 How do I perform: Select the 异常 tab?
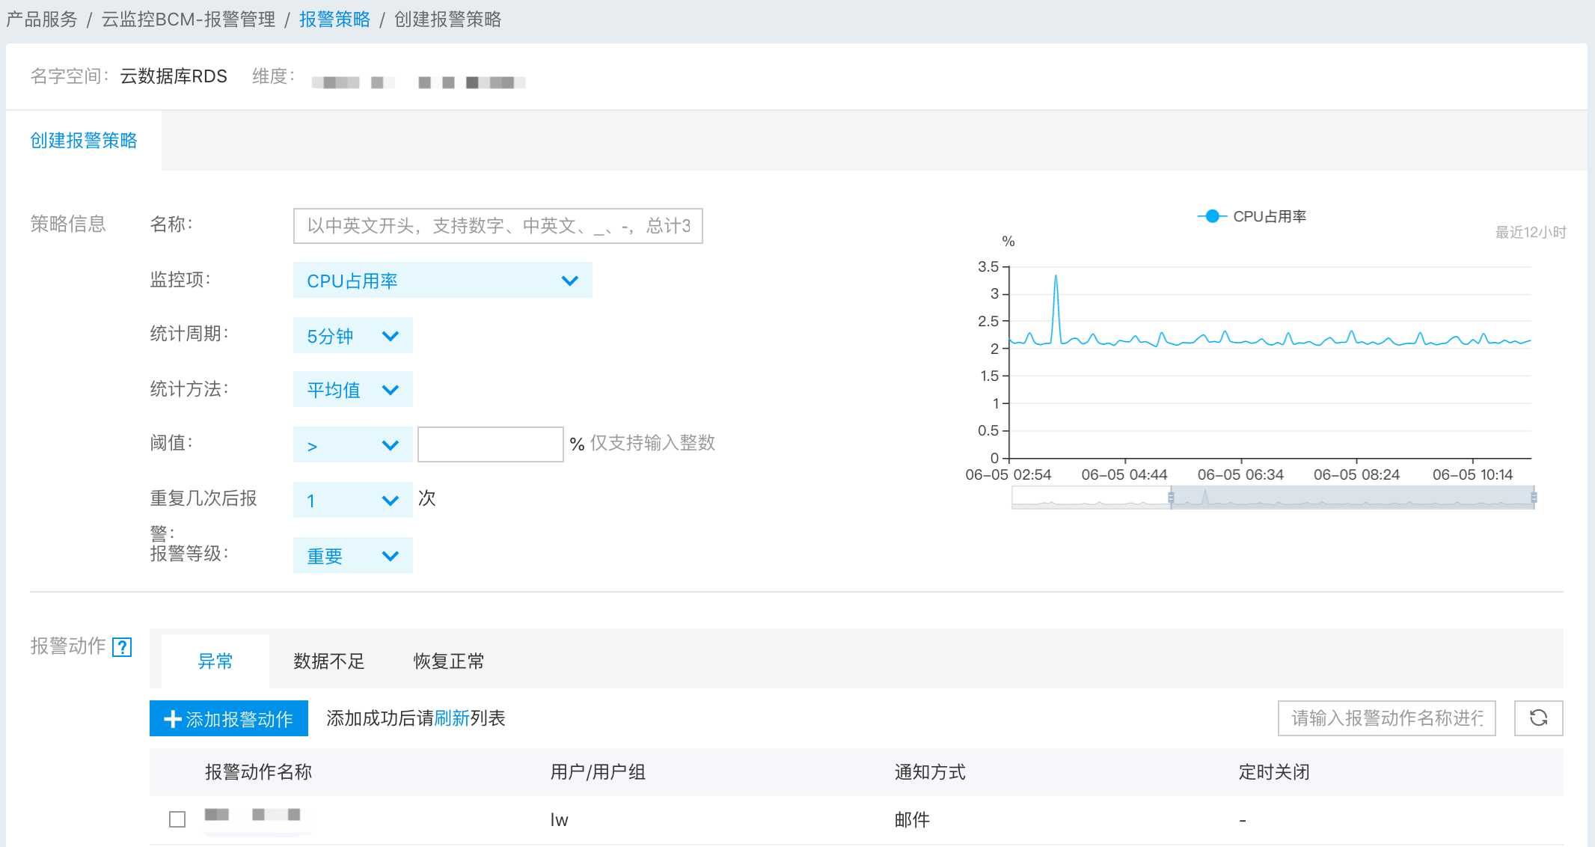[x=215, y=661]
